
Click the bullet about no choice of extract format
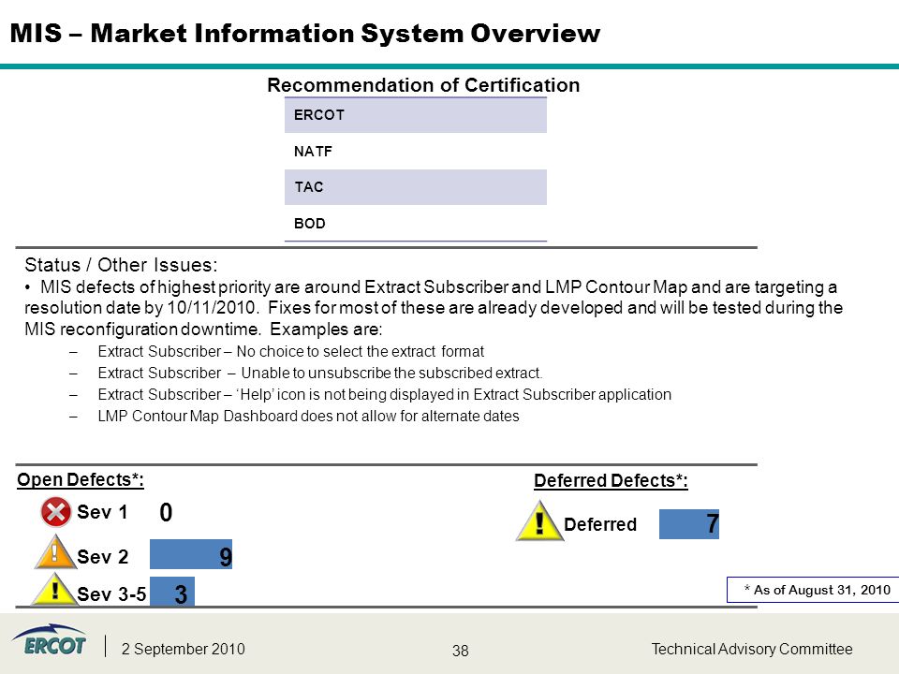[290, 351]
